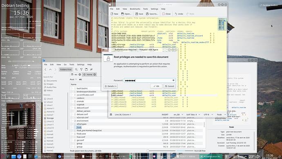
Task: Select debian_version file in Dolphin
Action: (83, 111)
